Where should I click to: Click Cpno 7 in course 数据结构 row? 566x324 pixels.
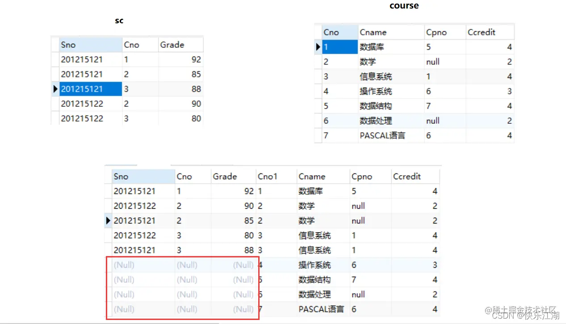(x=445, y=106)
